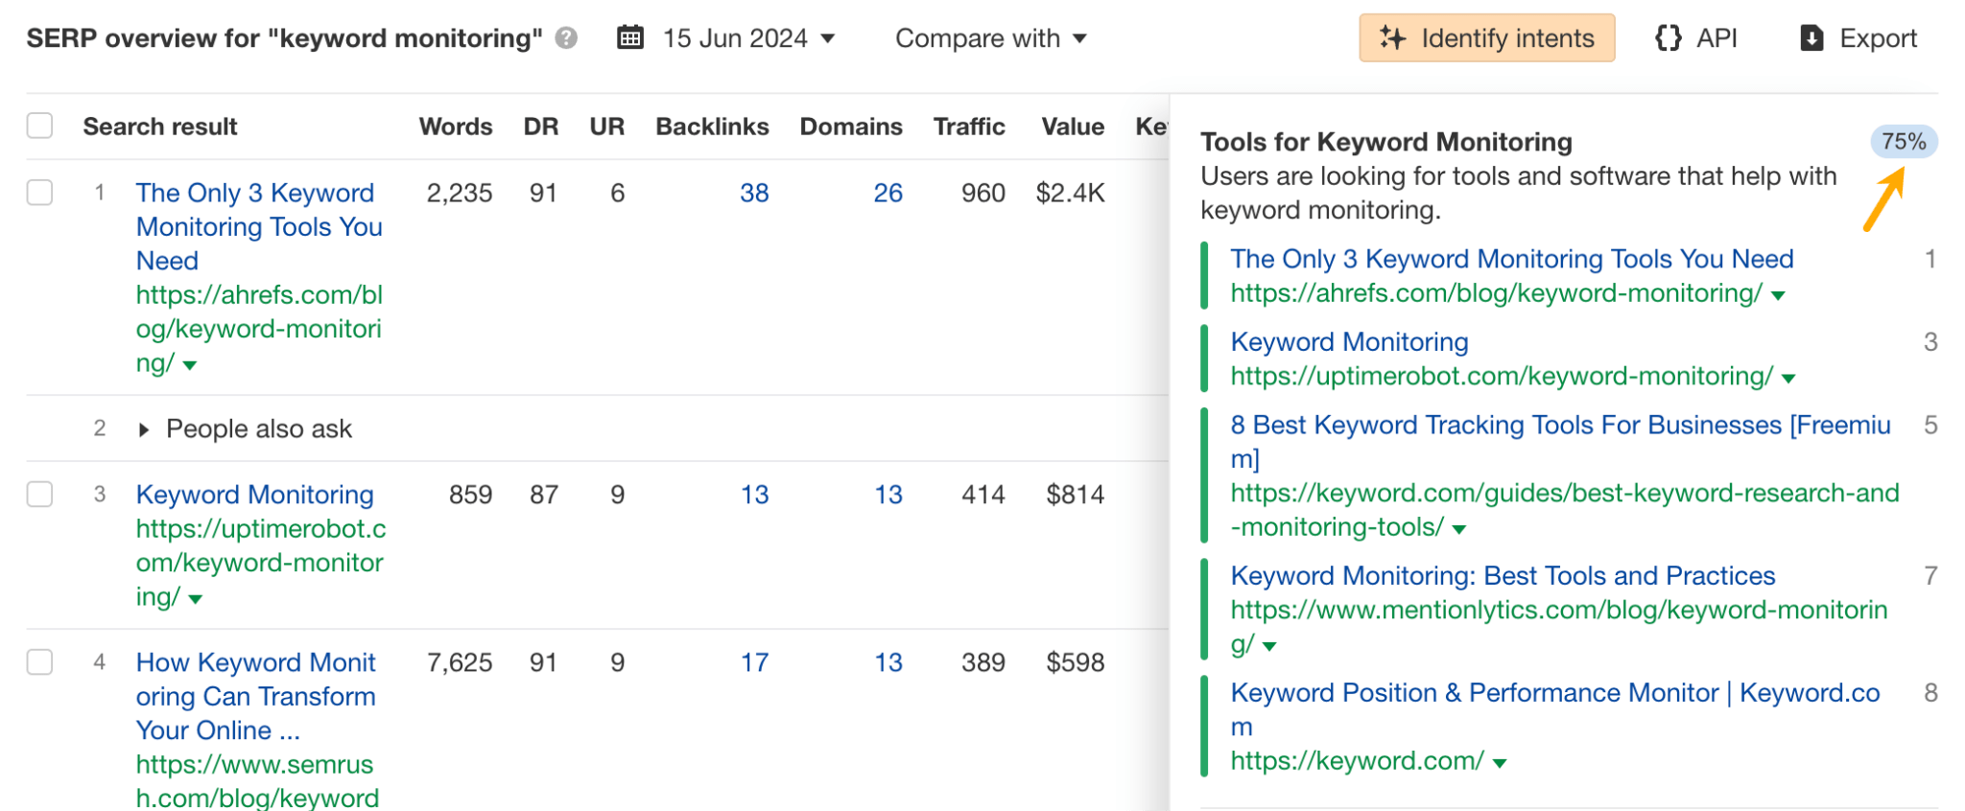
Task: Open 'How Keyword Monitoring Can Transform' link
Action: (256, 696)
